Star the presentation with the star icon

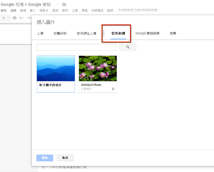pyautogui.click(x=58, y=4)
